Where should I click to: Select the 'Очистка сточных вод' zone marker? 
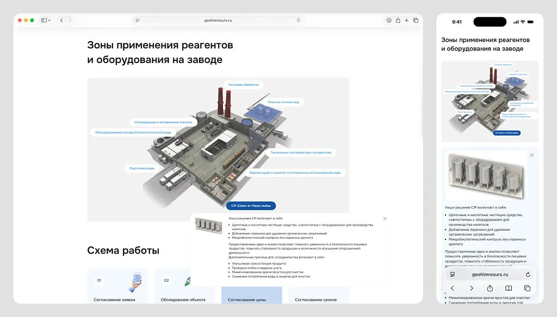[284, 102]
